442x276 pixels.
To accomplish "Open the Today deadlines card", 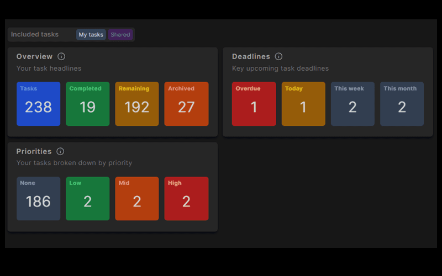I will pos(303,104).
